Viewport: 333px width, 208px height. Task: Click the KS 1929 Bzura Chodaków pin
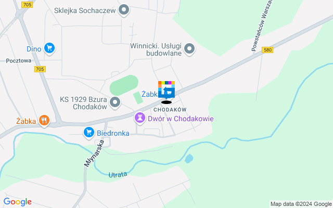click(x=115, y=103)
